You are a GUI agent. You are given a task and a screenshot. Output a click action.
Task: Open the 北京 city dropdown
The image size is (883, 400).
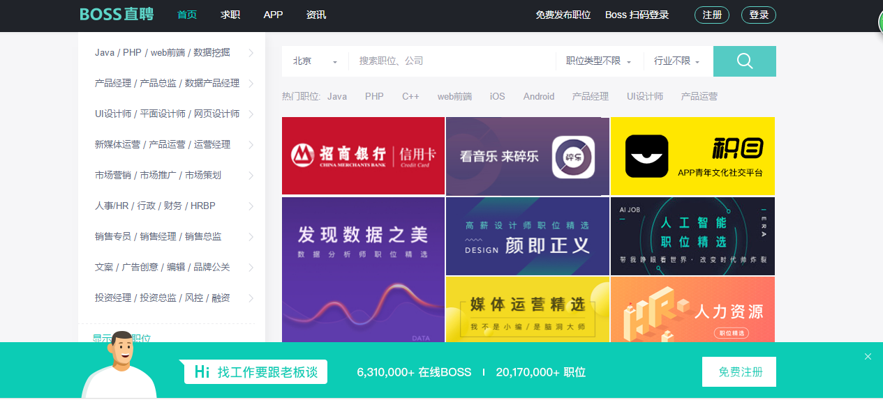[x=315, y=61]
